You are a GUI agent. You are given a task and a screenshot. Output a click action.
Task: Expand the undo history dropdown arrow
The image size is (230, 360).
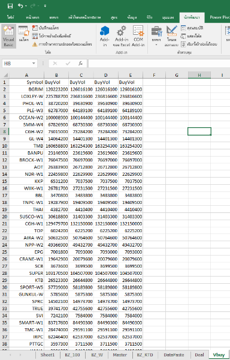pos(26,6)
